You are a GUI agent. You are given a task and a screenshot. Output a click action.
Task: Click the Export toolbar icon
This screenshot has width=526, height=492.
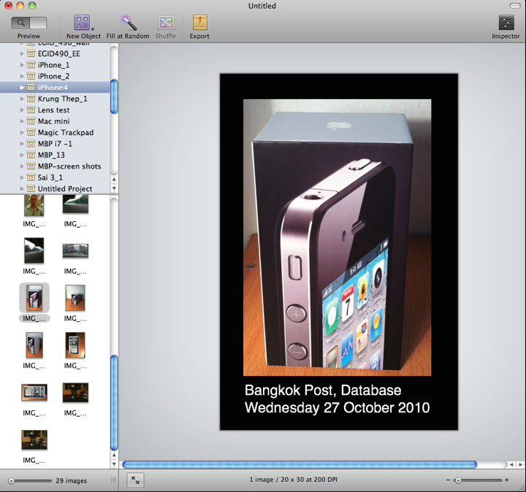point(200,23)
